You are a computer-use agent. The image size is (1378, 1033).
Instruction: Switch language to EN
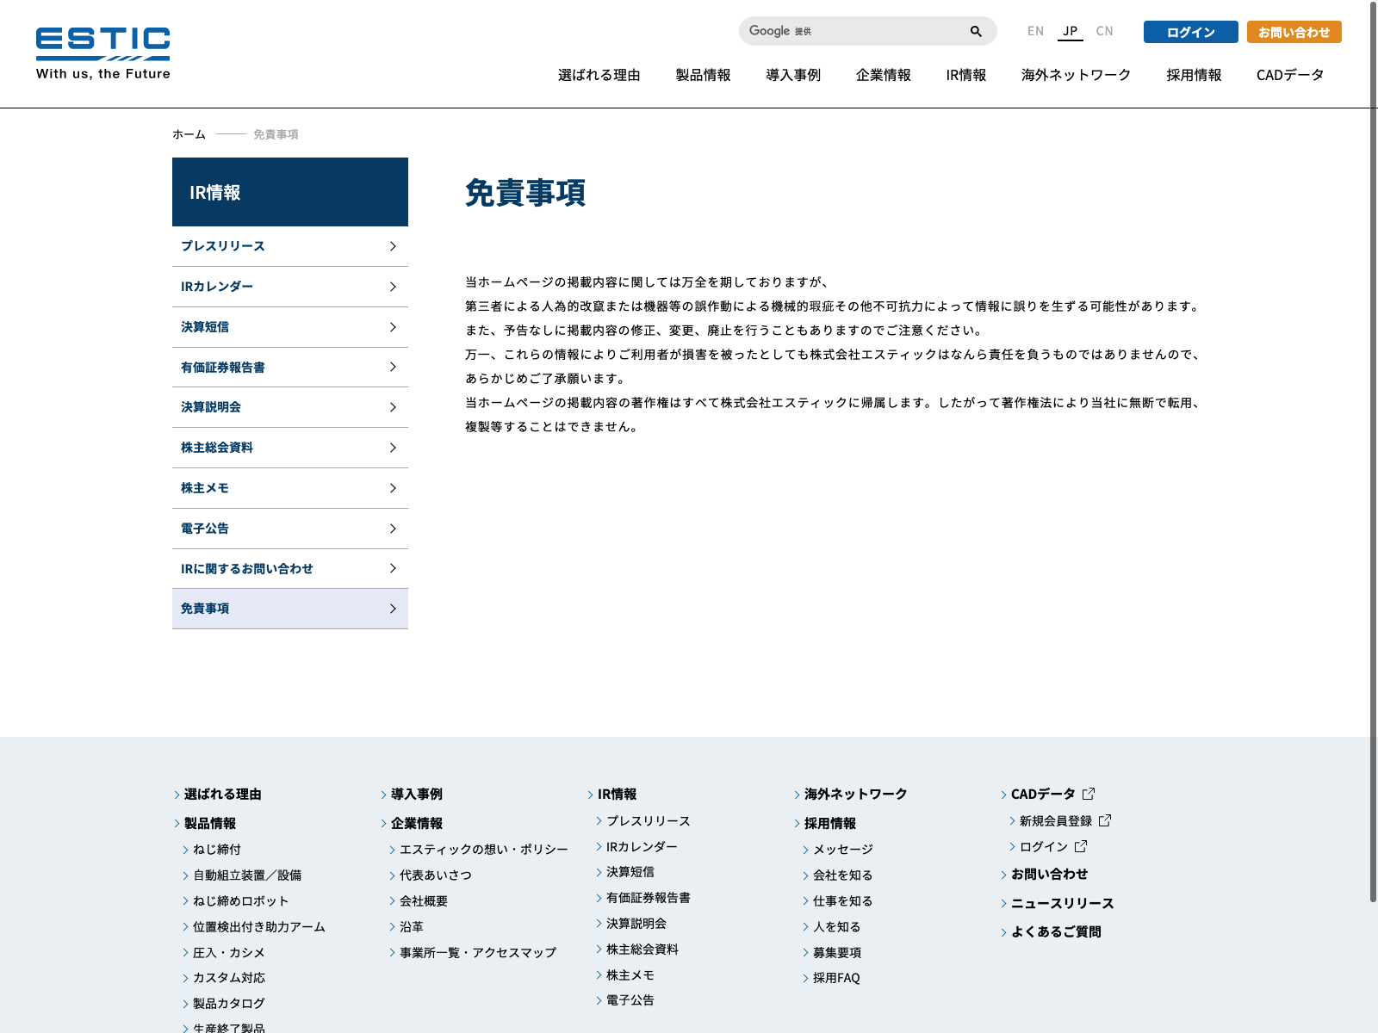(x=1035, y=31)
